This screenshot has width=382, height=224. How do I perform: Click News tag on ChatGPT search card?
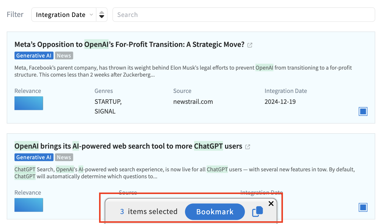[x=64, y=157]
